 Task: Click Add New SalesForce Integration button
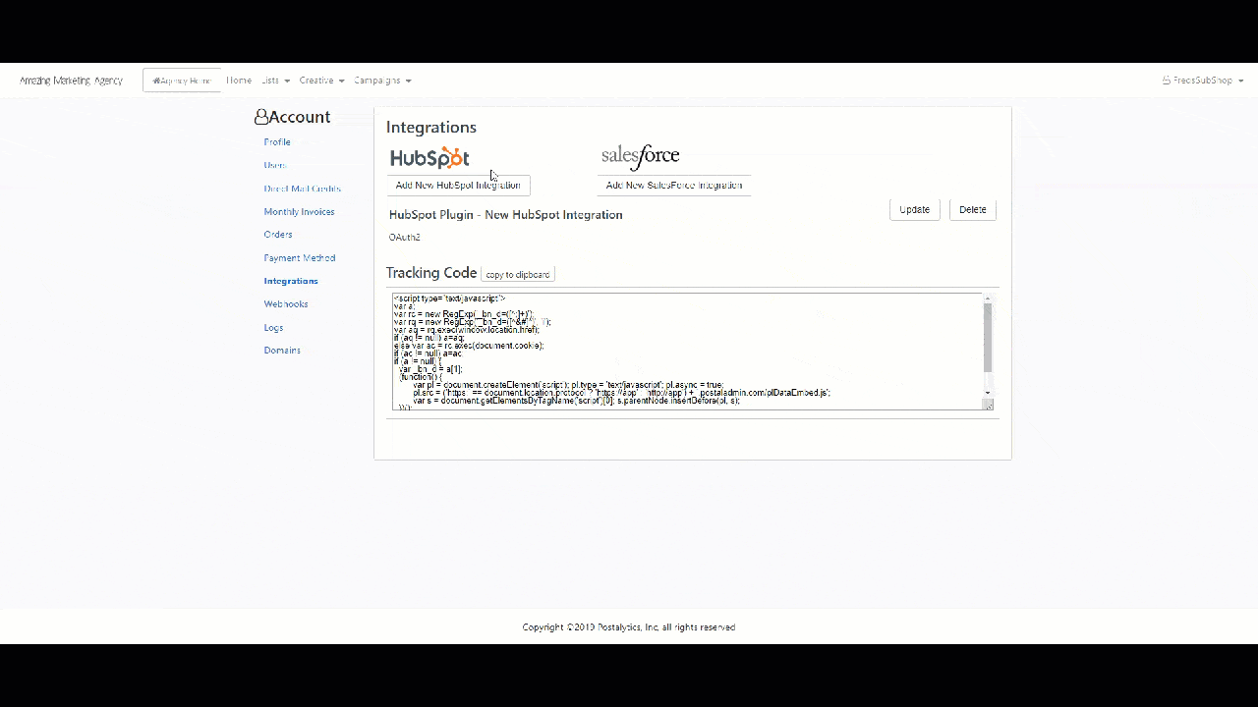pyautogui.click(x=674, y=186)
